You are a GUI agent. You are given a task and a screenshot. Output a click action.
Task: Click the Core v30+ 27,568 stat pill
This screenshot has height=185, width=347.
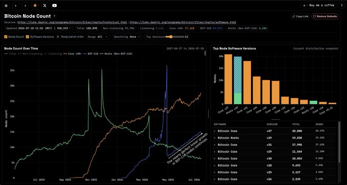pos(182,28)
